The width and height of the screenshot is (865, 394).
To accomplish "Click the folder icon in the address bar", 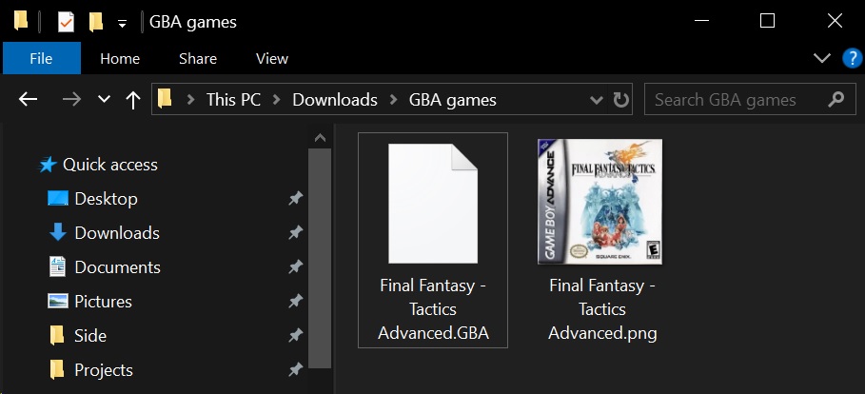I will [165, 99].
